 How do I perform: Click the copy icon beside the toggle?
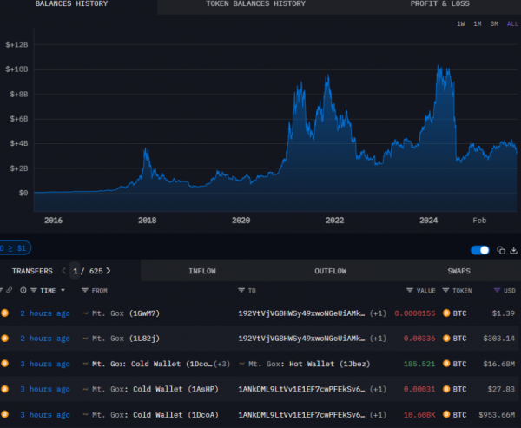501,251
